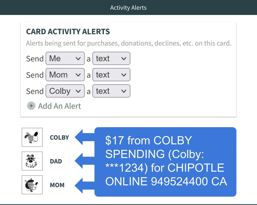Click the CARD ACTIVITY ALERTS heading
This screenshot has width=257, height=205.
tap(68, 31)
